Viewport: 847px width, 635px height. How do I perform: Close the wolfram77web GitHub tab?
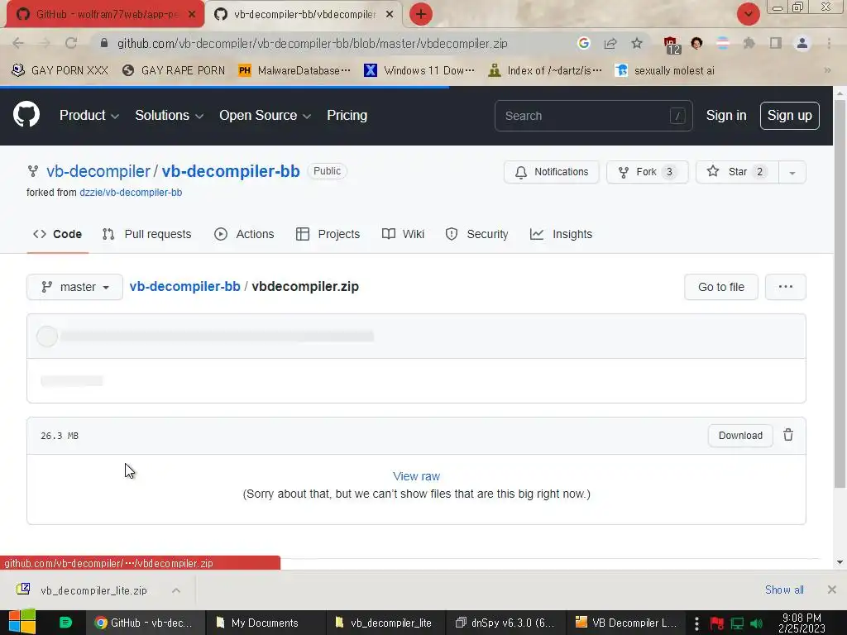(192, 14)
